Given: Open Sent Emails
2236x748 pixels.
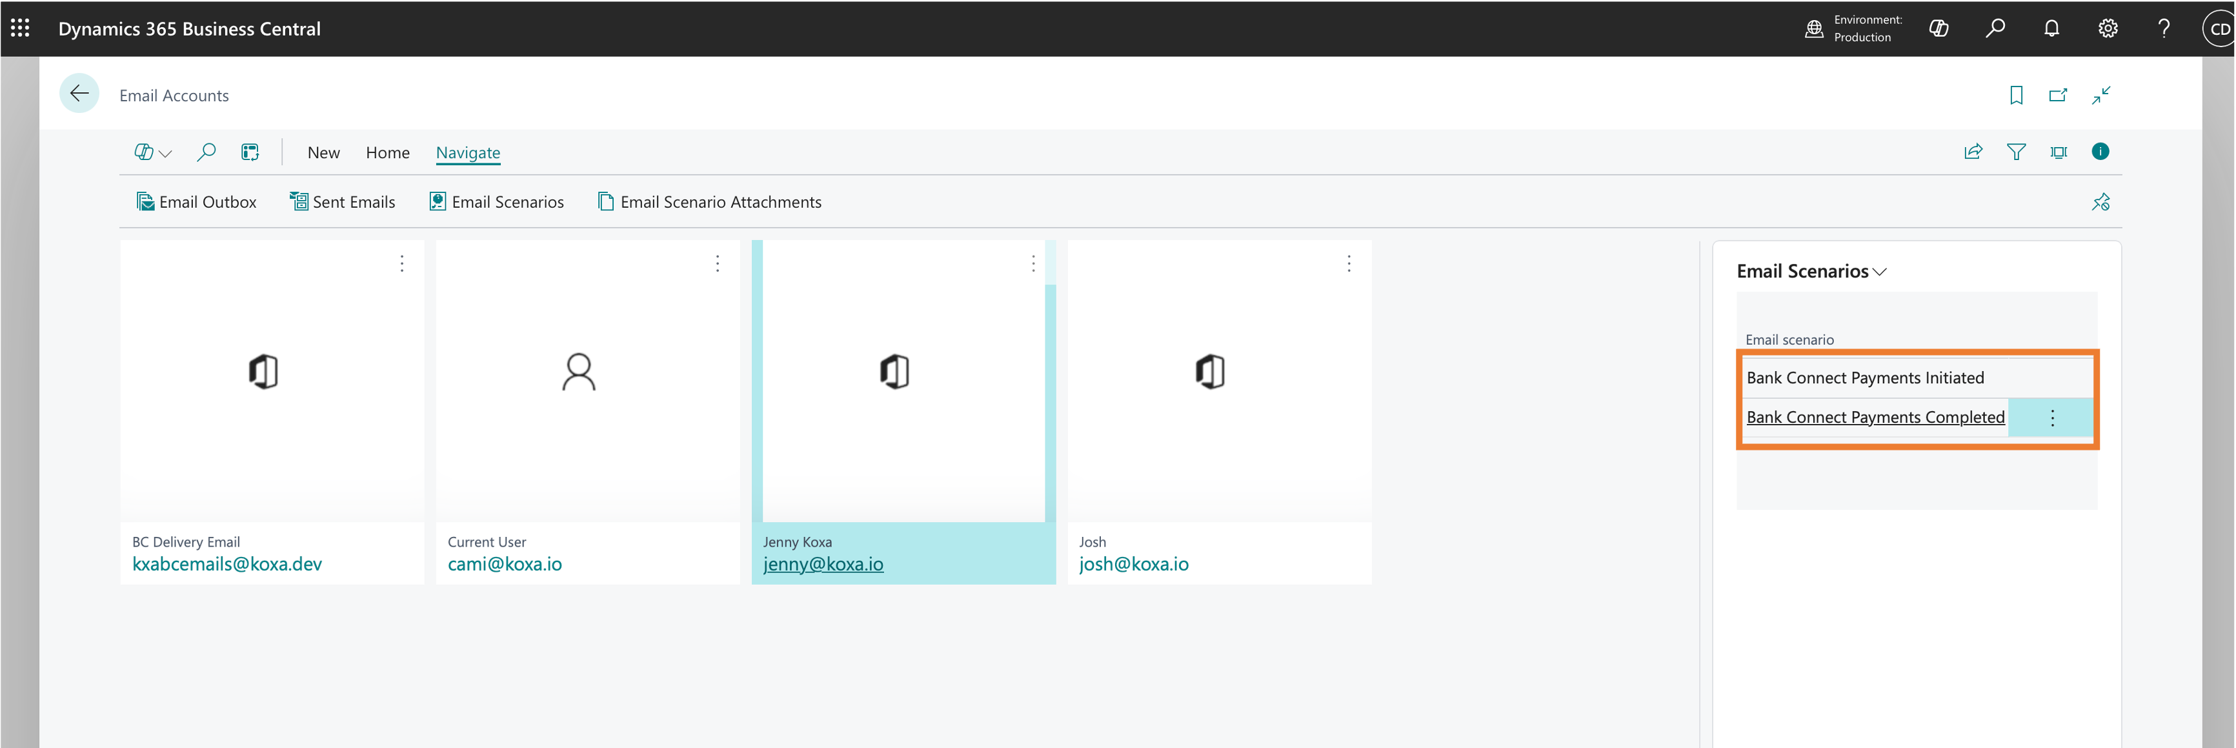Looking at the screenshot, I should point(343,202).
